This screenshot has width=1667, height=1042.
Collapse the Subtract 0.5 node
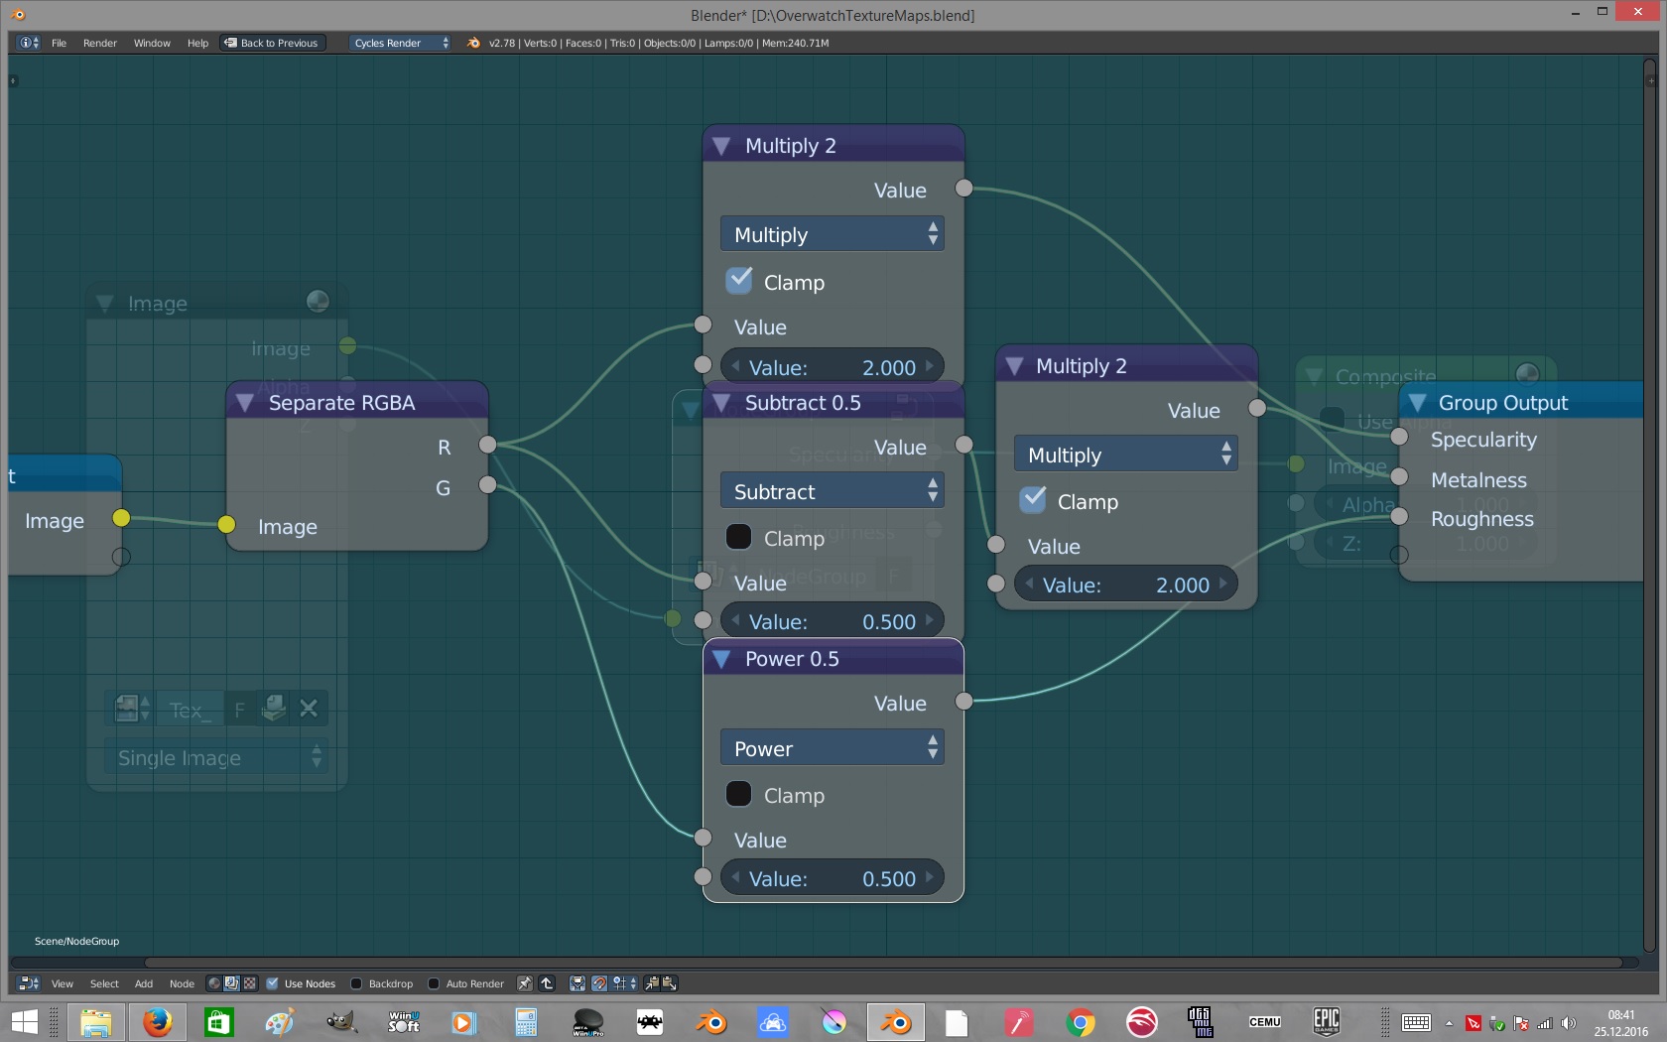721,403
